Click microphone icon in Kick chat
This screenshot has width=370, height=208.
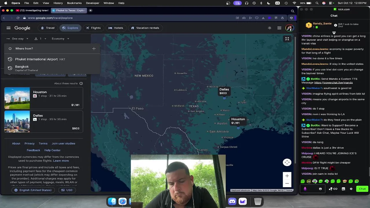pyautogui.click(x=305, y=189)
